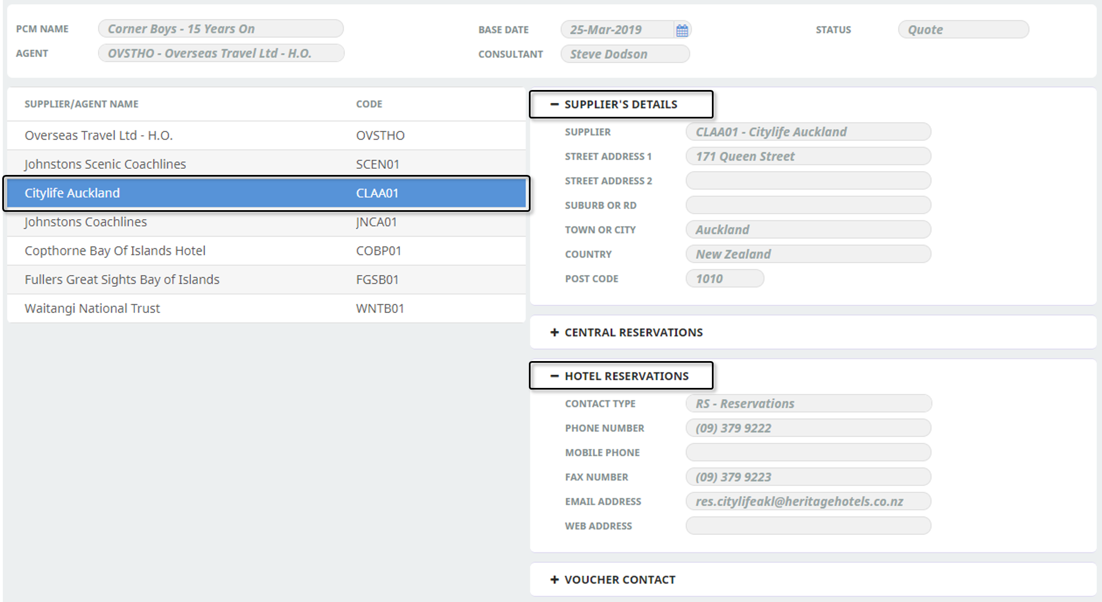The image size is (1102, 602).
Task: Click the empty Street Address 2 field
Action: 808,181
